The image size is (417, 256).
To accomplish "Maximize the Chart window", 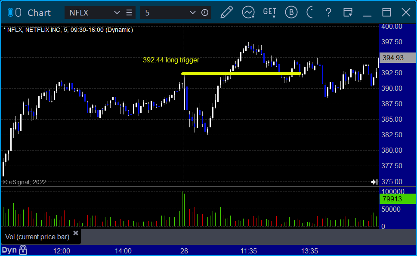I will point(386,12).
